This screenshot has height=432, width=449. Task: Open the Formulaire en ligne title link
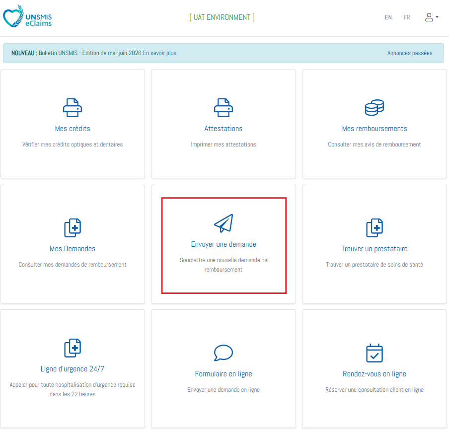(x=224, y=374)
